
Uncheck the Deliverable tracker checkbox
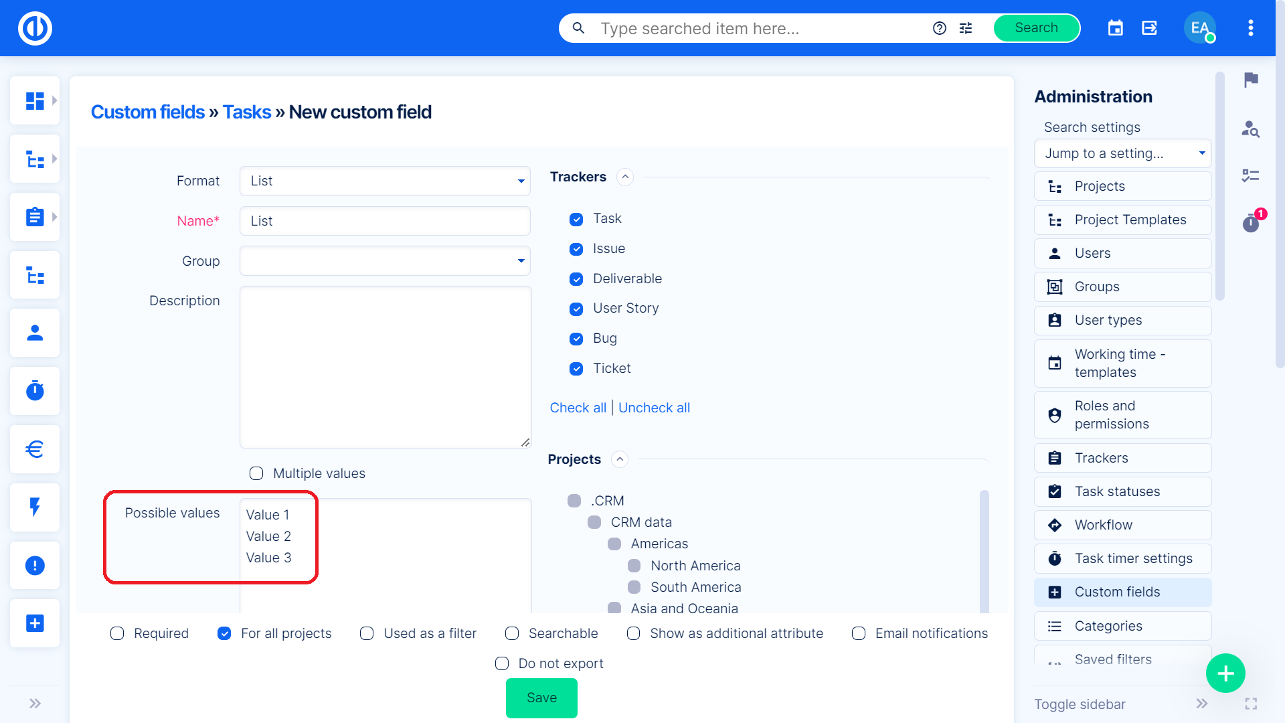coord(576,279)
